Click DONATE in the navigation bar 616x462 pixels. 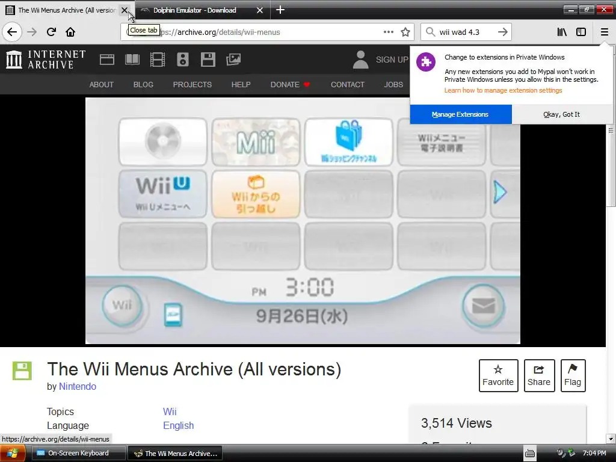[x=290, y=84]
